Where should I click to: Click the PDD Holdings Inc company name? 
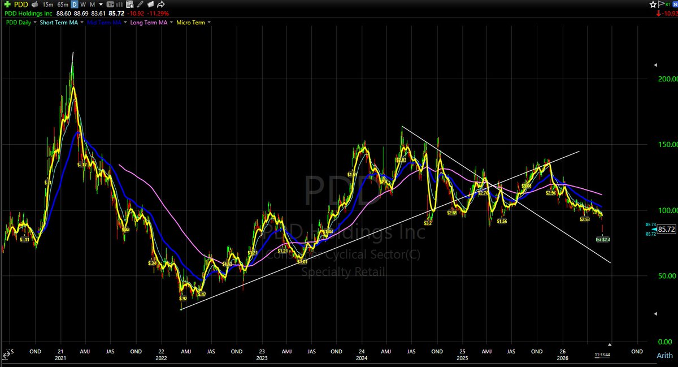28,14
